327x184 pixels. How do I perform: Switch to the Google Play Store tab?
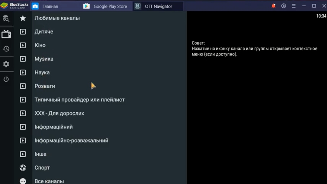pyautogui.click(x=106, y=6)
